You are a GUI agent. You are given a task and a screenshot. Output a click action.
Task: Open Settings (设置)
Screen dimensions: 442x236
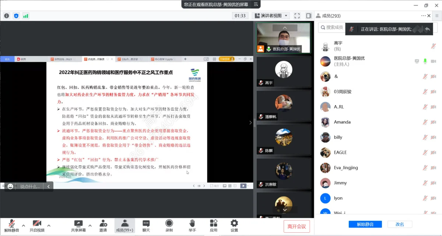point(234,225)
